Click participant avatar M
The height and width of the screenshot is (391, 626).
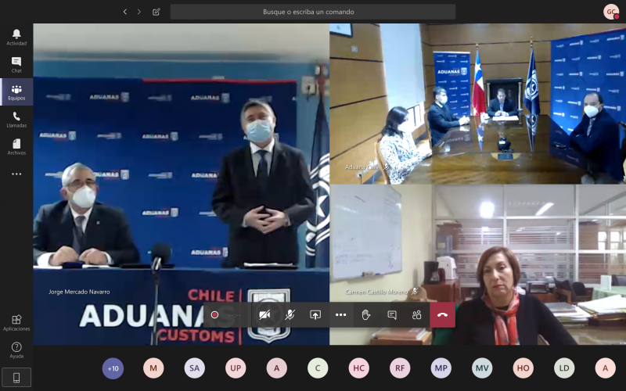point(153,368)
